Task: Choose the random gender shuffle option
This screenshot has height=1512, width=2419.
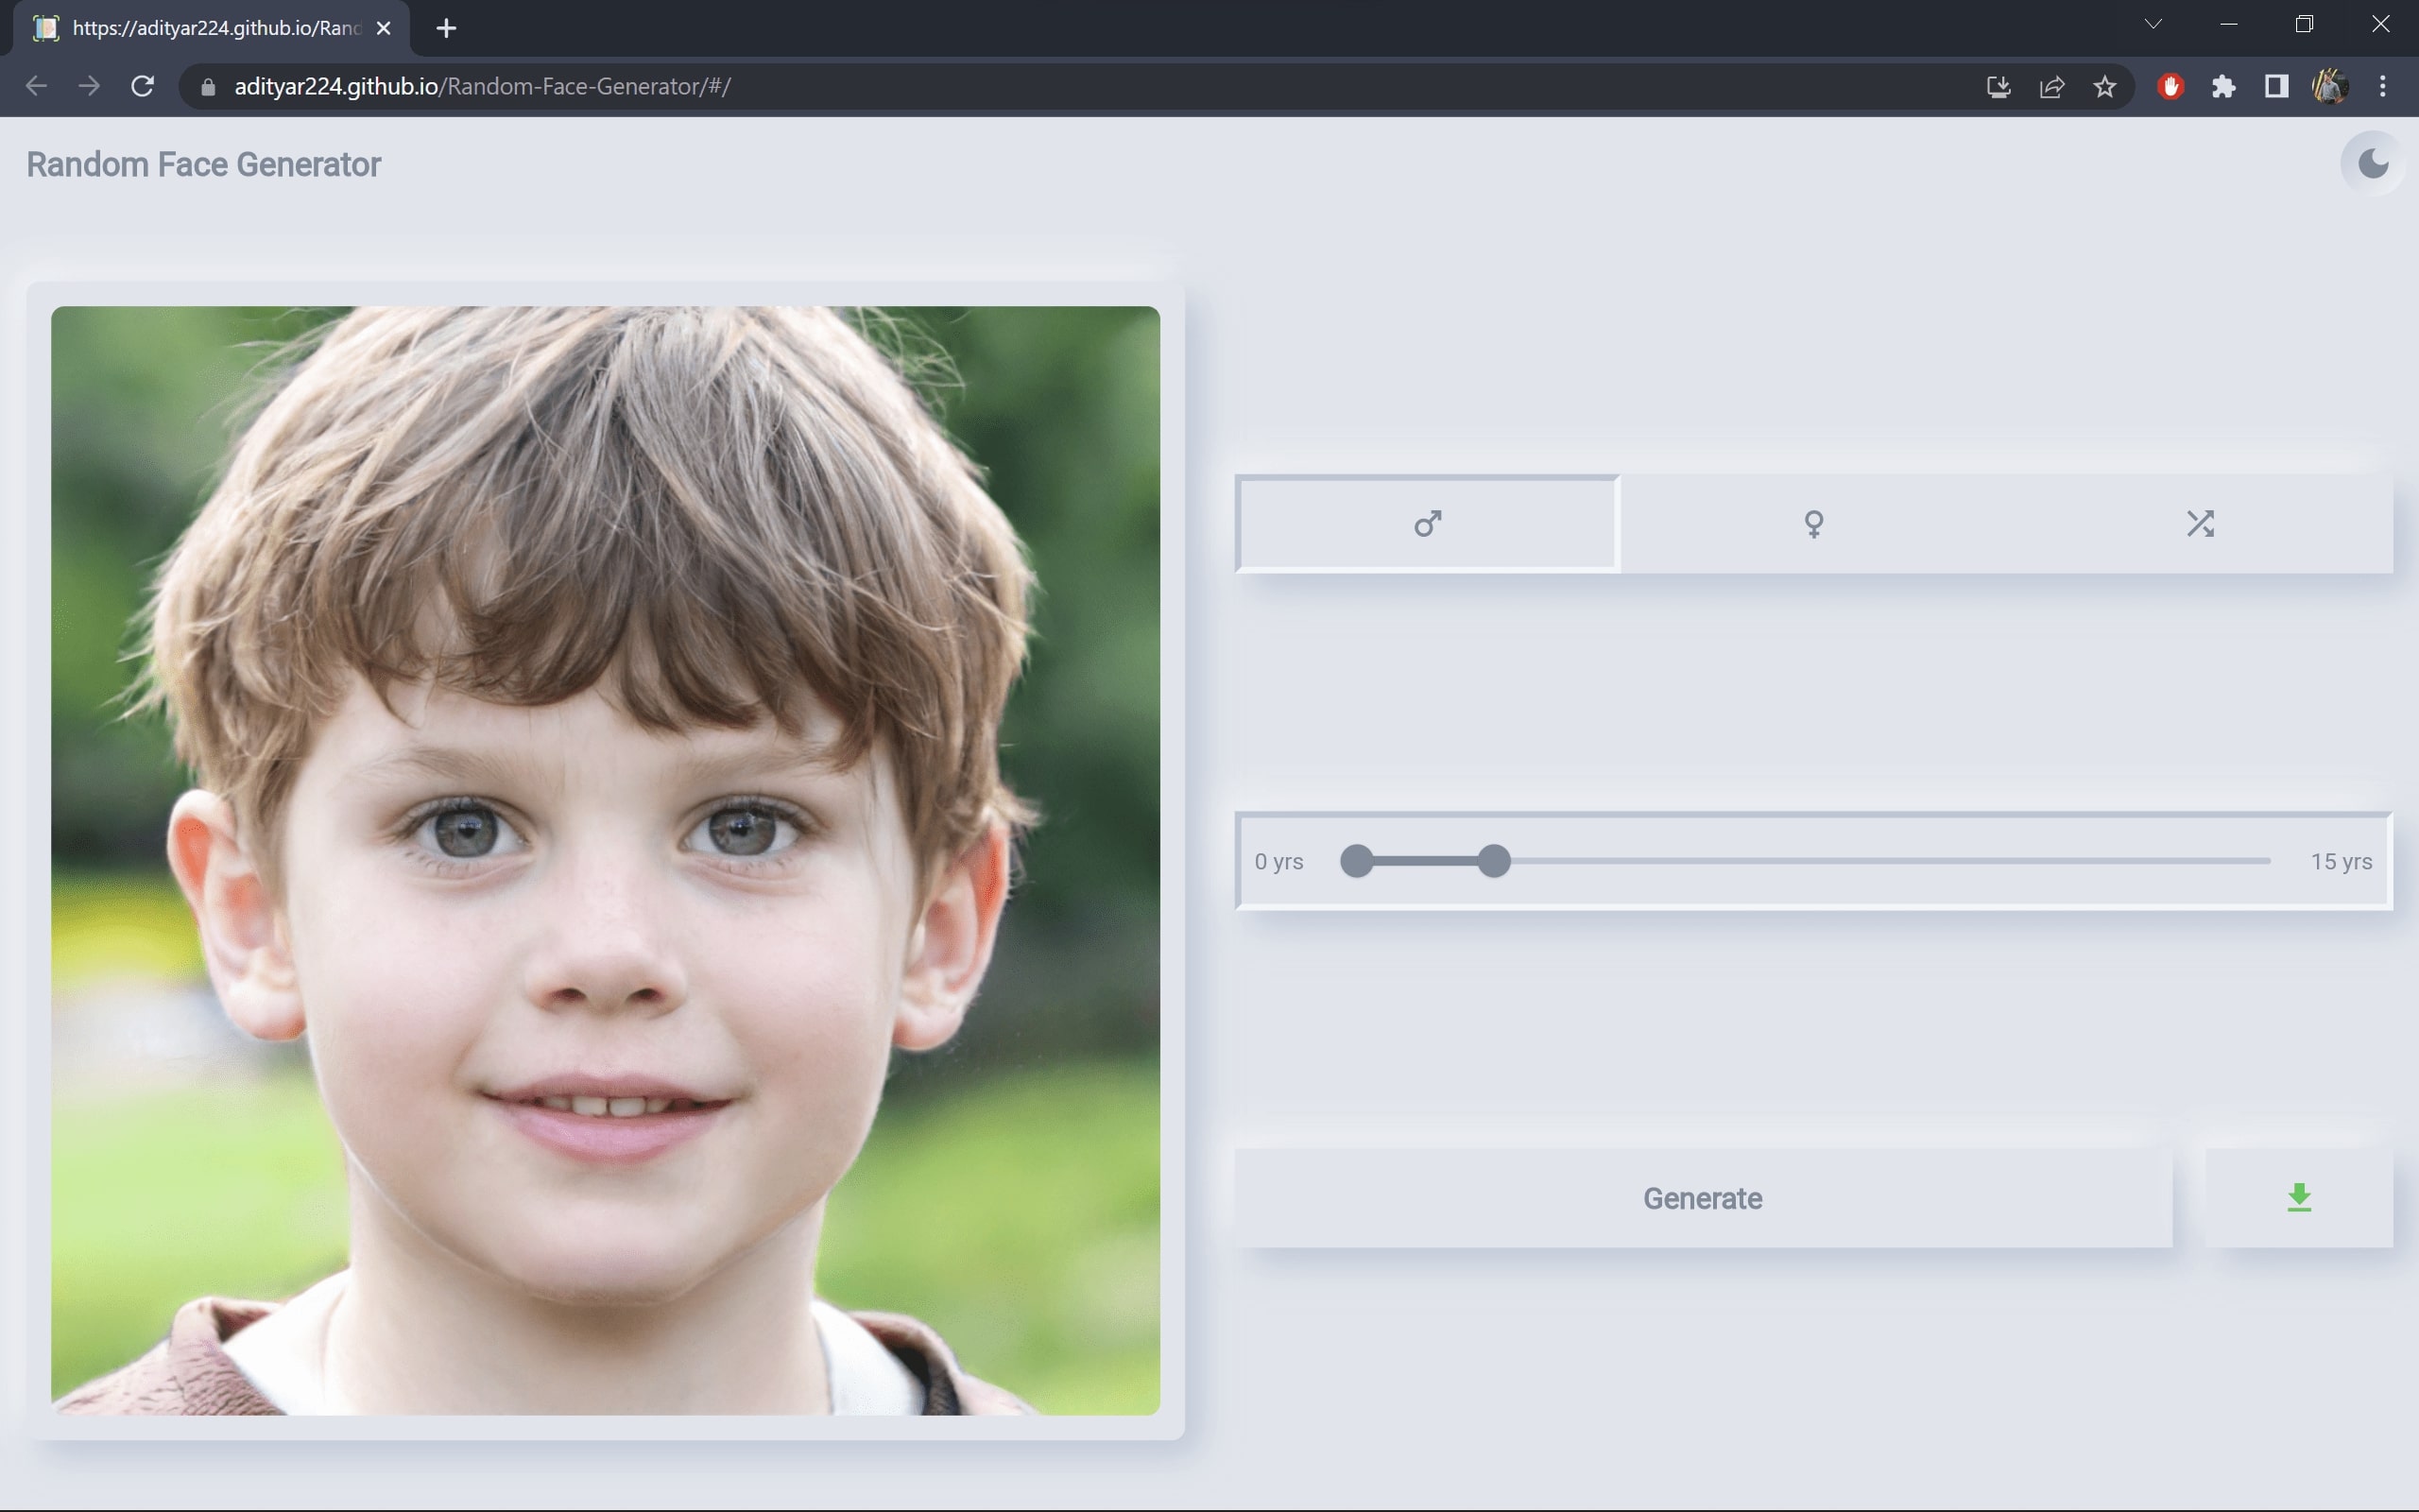Action: 2199,523
